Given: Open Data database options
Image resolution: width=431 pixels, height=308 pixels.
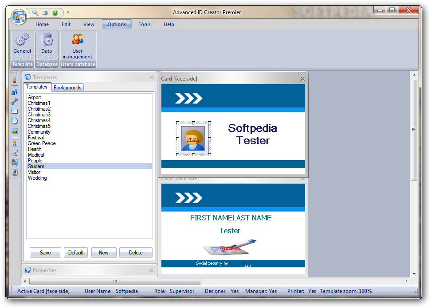Looking at the screenshot, I should [x=47, y=44].
